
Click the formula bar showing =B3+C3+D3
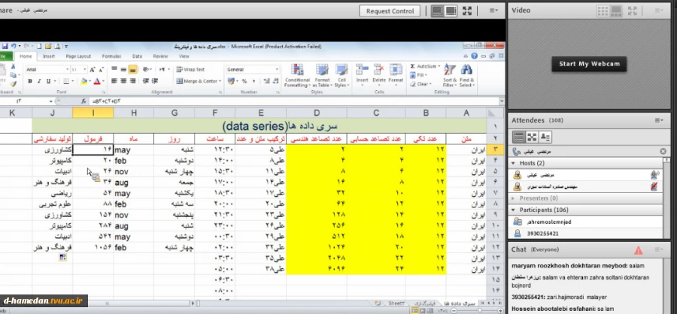pos(293,101)
